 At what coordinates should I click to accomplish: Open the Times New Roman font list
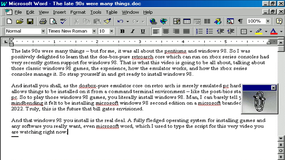coord(94,31)
